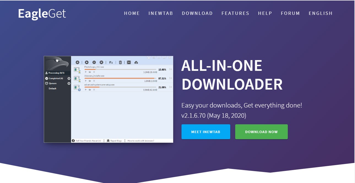Click the MEET INEWTAB button
355x183 pixels.
(206, 132)
